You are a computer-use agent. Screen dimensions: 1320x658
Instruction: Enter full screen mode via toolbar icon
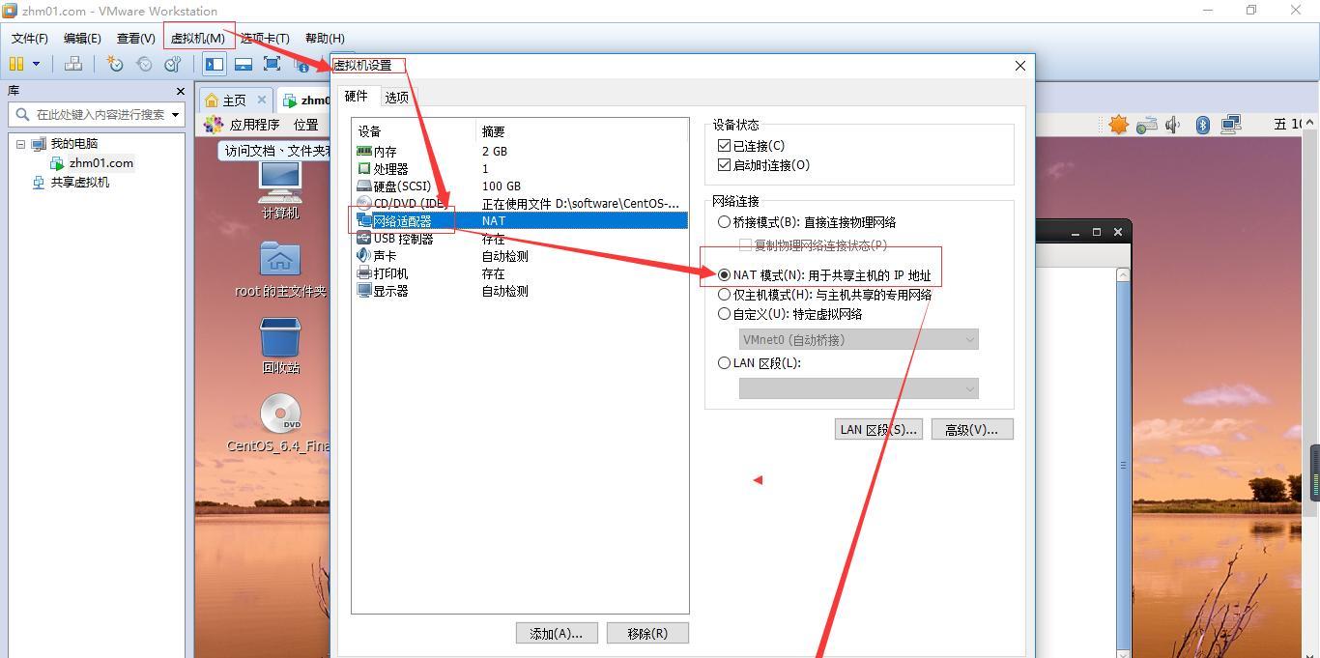point(273,64)
